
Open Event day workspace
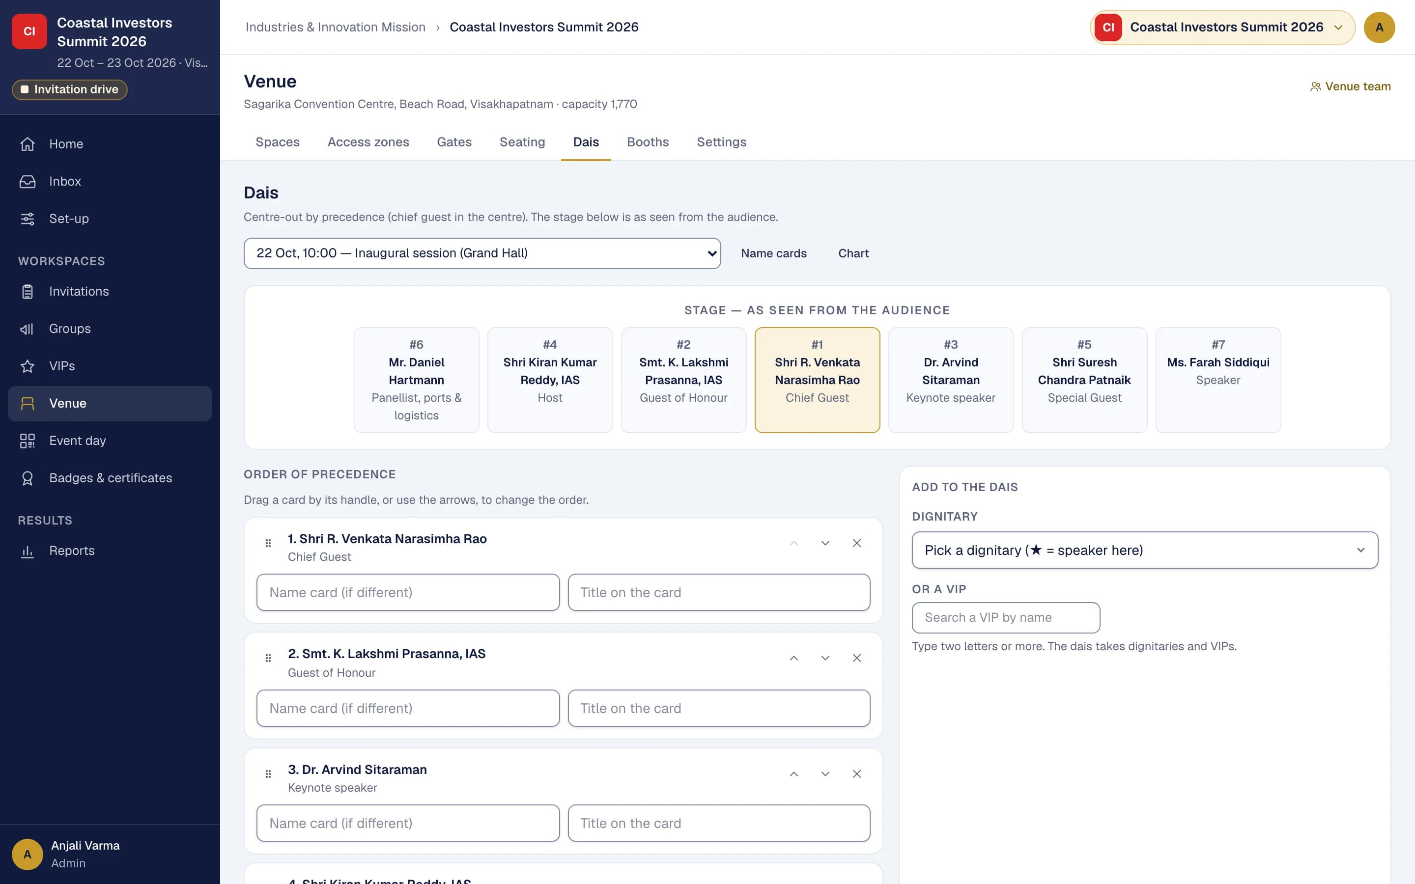click(x=110, y=440)
